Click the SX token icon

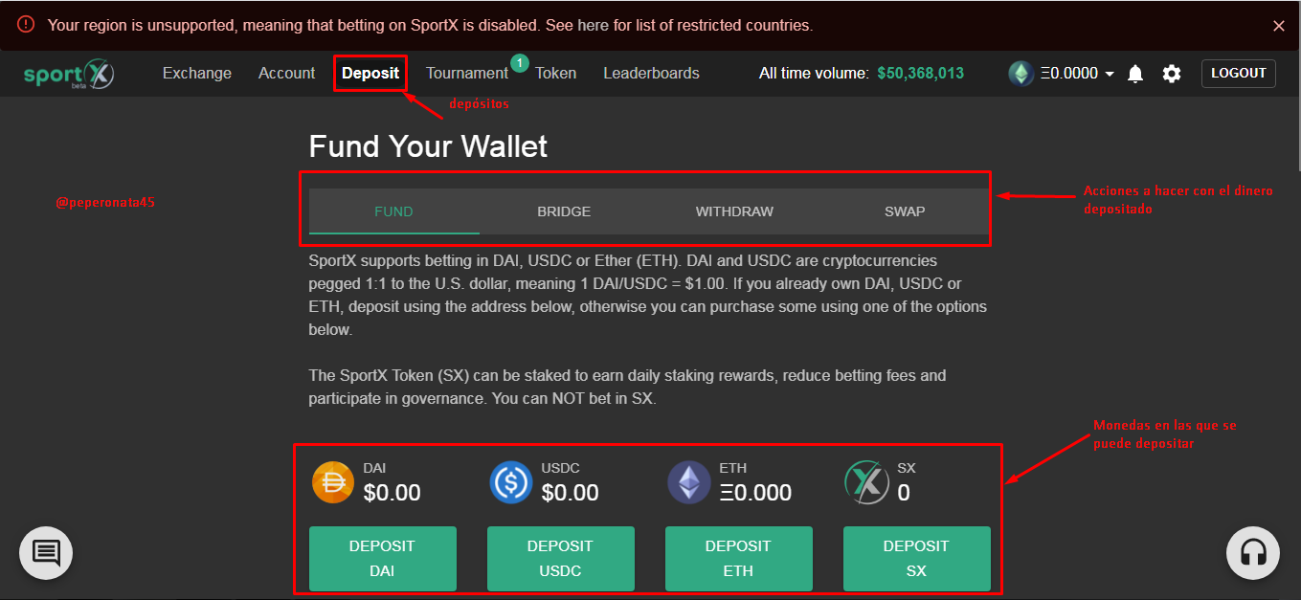[x=867, y=482]
